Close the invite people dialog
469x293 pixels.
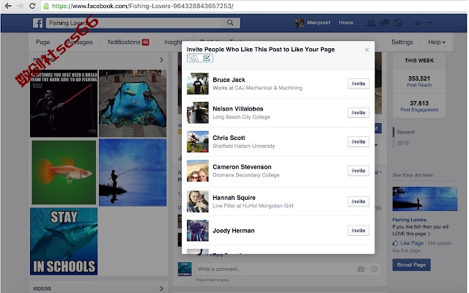(366, 50)
